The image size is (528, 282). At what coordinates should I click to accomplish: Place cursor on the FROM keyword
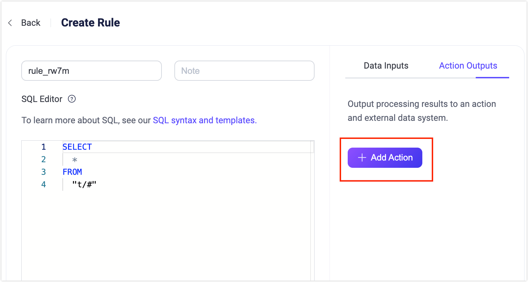[x=72, y=172]
